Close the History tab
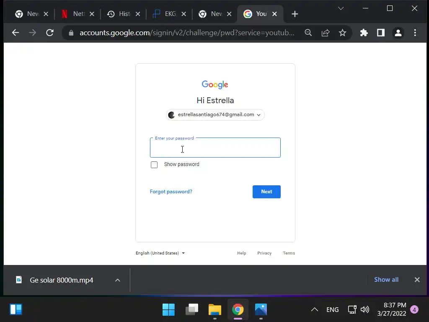Image resolution: width=429 pixels, height=322 pixels. [138, 14]
